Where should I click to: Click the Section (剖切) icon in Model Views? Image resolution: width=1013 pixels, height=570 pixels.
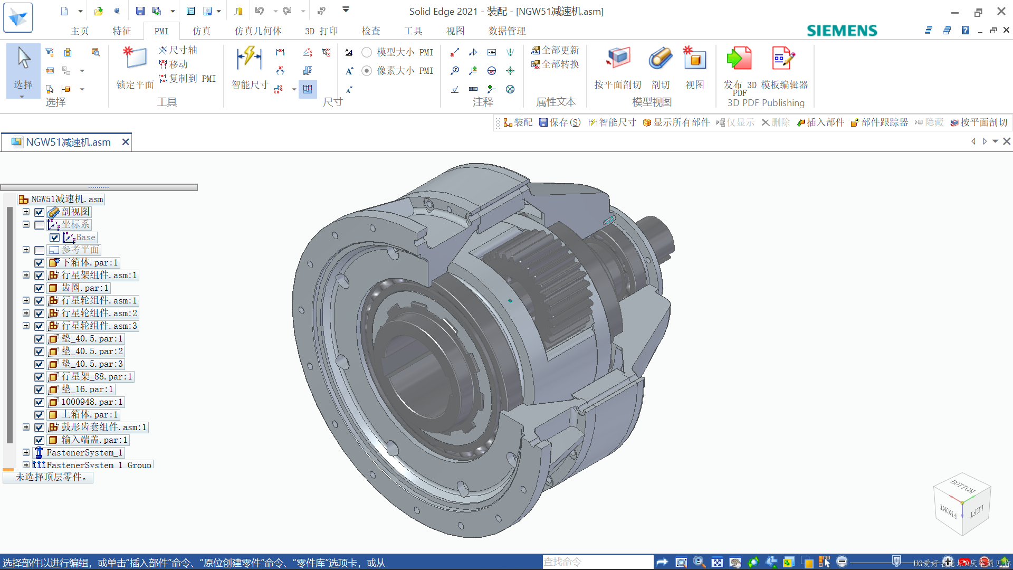coord(661,69)
